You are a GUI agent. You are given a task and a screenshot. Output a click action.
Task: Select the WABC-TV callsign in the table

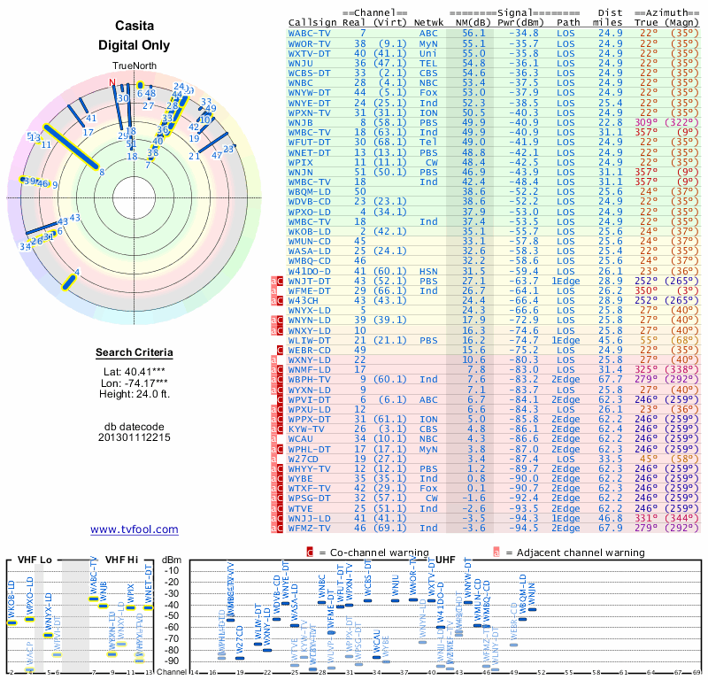point(309,34)
